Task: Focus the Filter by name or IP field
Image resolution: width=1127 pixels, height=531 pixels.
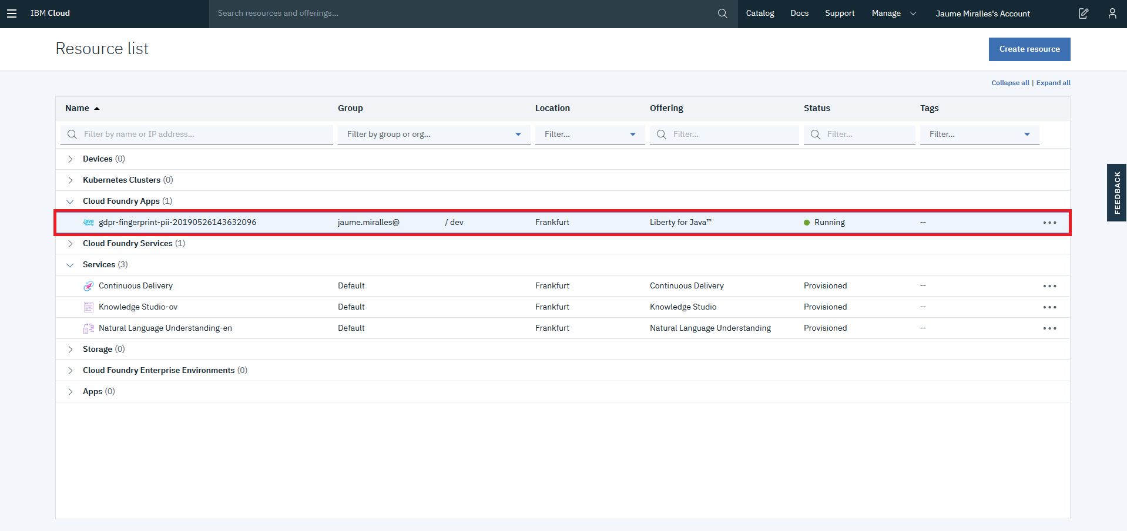Action: click(197, 135)
